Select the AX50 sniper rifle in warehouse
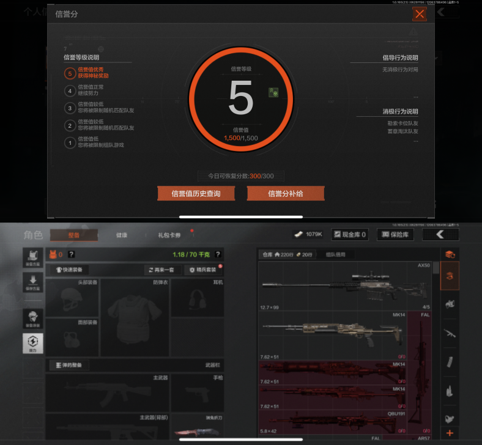 tap(345, 286)
